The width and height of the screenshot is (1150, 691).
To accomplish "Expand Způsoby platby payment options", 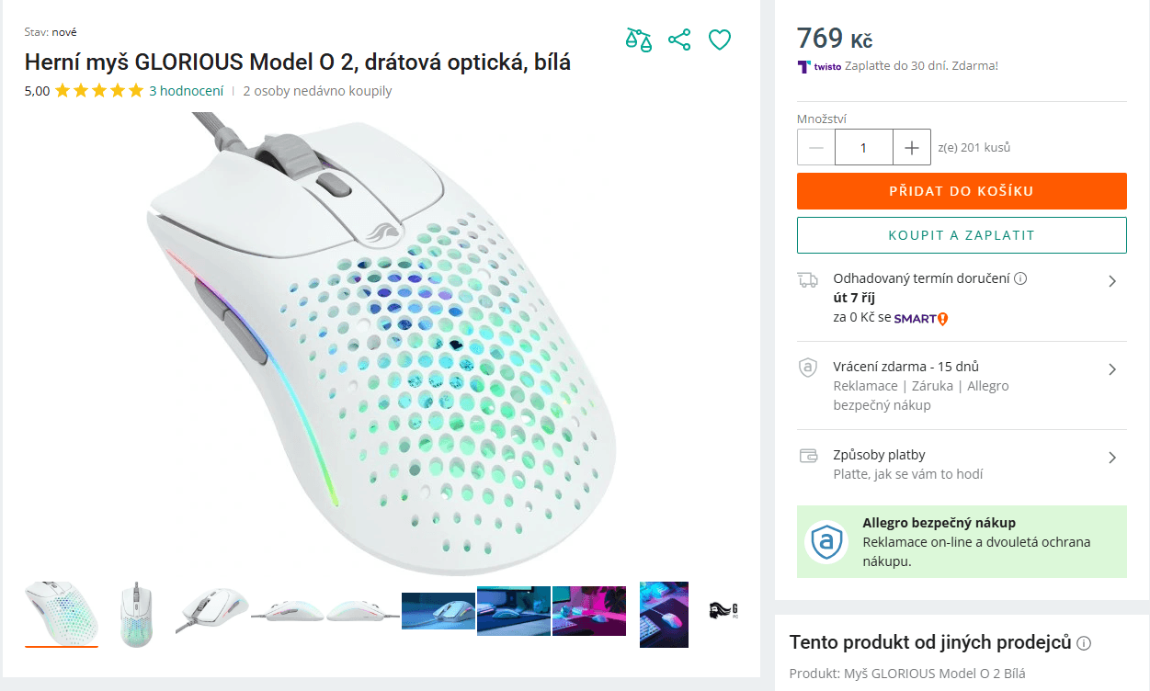I will pyautogui.click(x=962, y=464).
